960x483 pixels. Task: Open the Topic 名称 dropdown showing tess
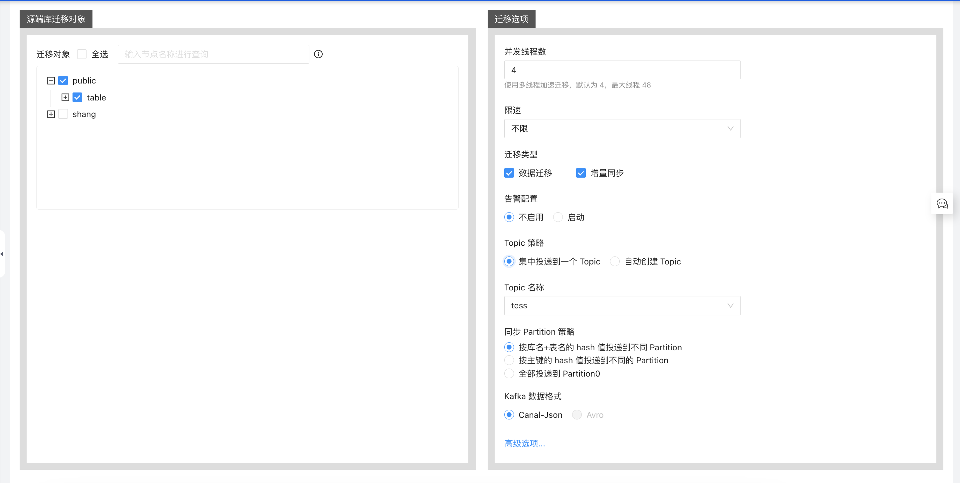[622, 306]
